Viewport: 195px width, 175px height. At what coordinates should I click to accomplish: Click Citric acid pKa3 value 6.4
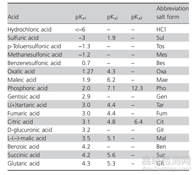tap(138, 122)
